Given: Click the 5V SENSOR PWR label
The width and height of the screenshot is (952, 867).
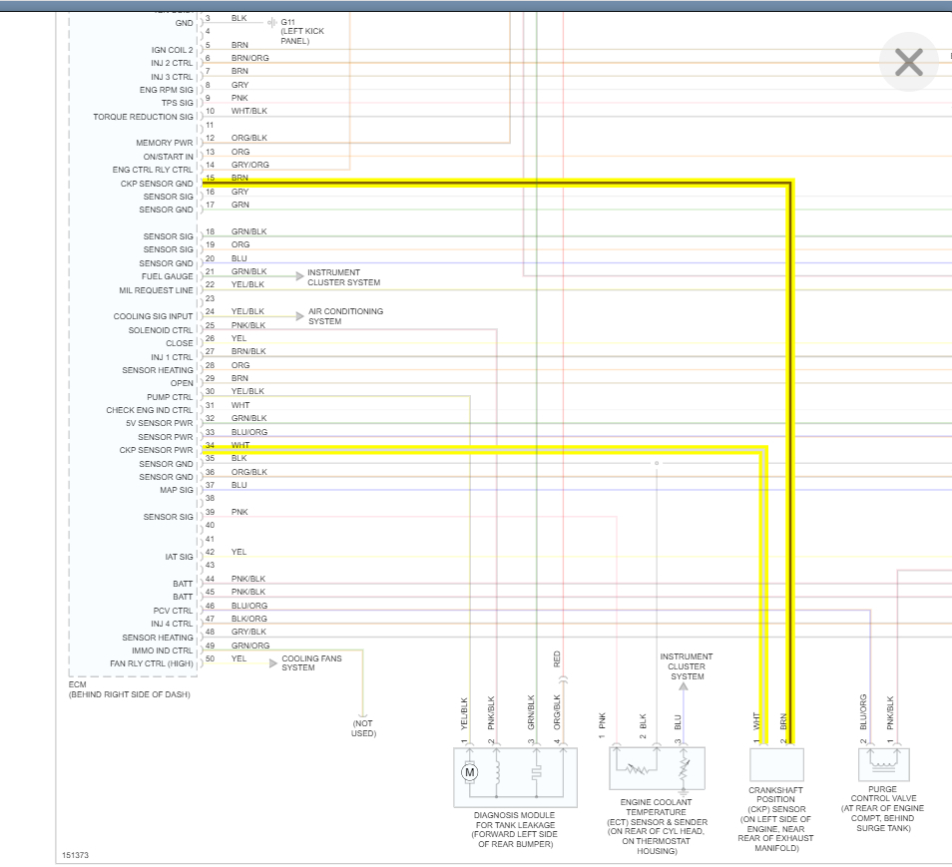Looking at the screenshot, I should 159,423.
